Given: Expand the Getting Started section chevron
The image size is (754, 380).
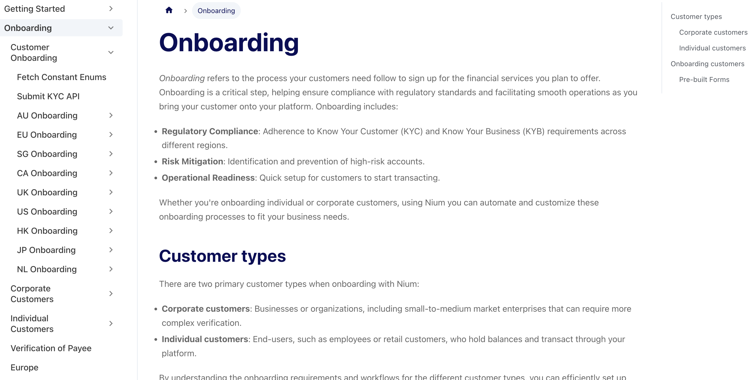Looking at the screenshot, I should [111, 9].
